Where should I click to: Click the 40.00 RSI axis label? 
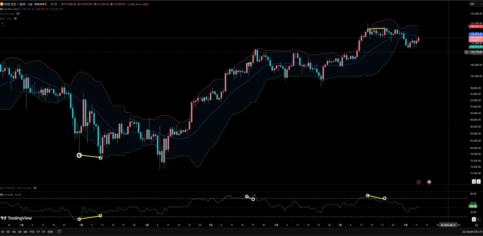(473, 212)
